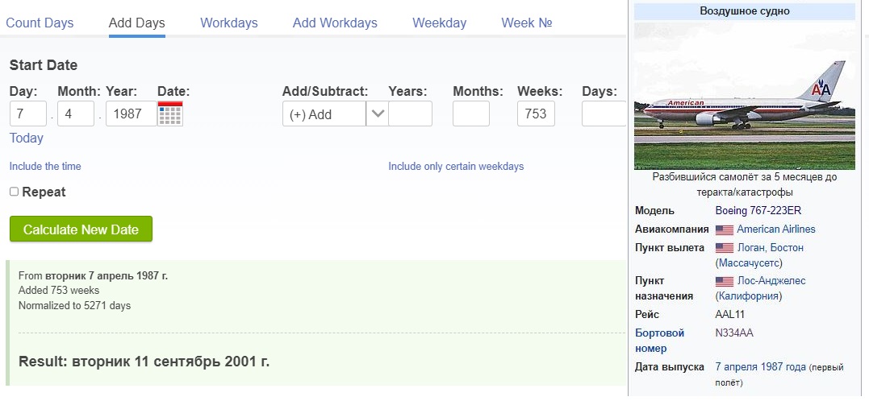The image size is (869, 405).
Task: Click the registration N334AA text
Action: (x=734, y=333)
